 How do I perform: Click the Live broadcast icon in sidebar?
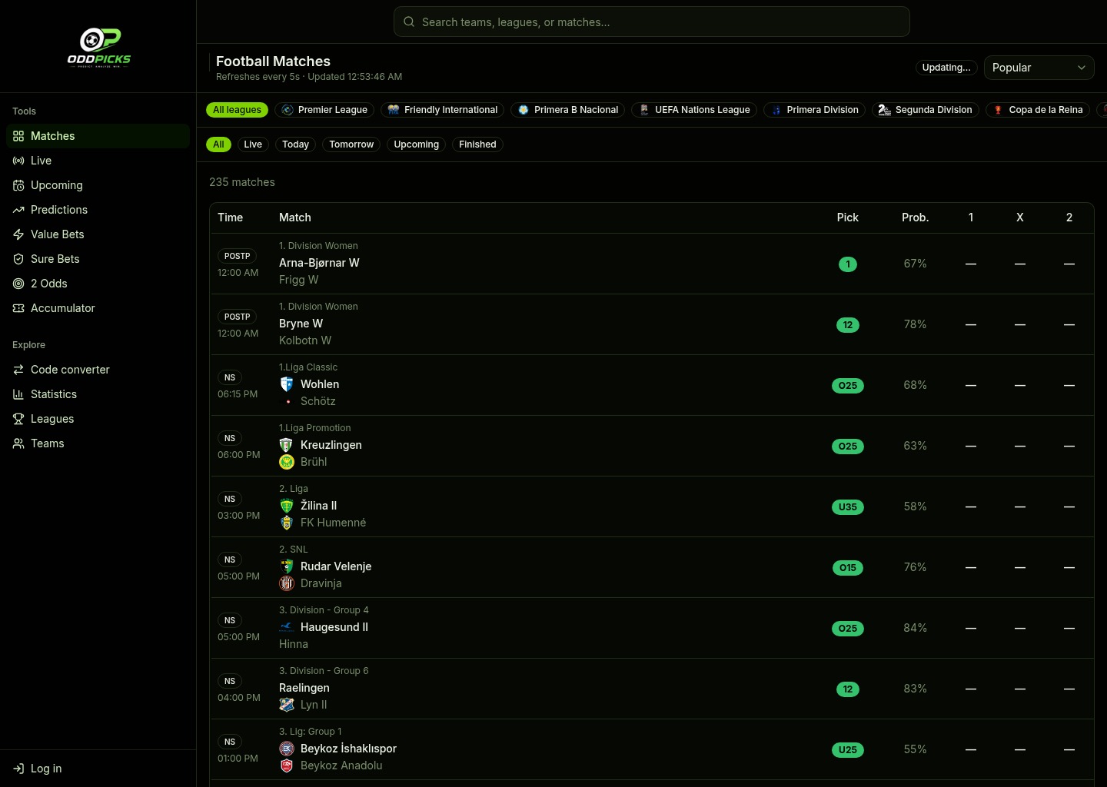click(x=18, y=161)
